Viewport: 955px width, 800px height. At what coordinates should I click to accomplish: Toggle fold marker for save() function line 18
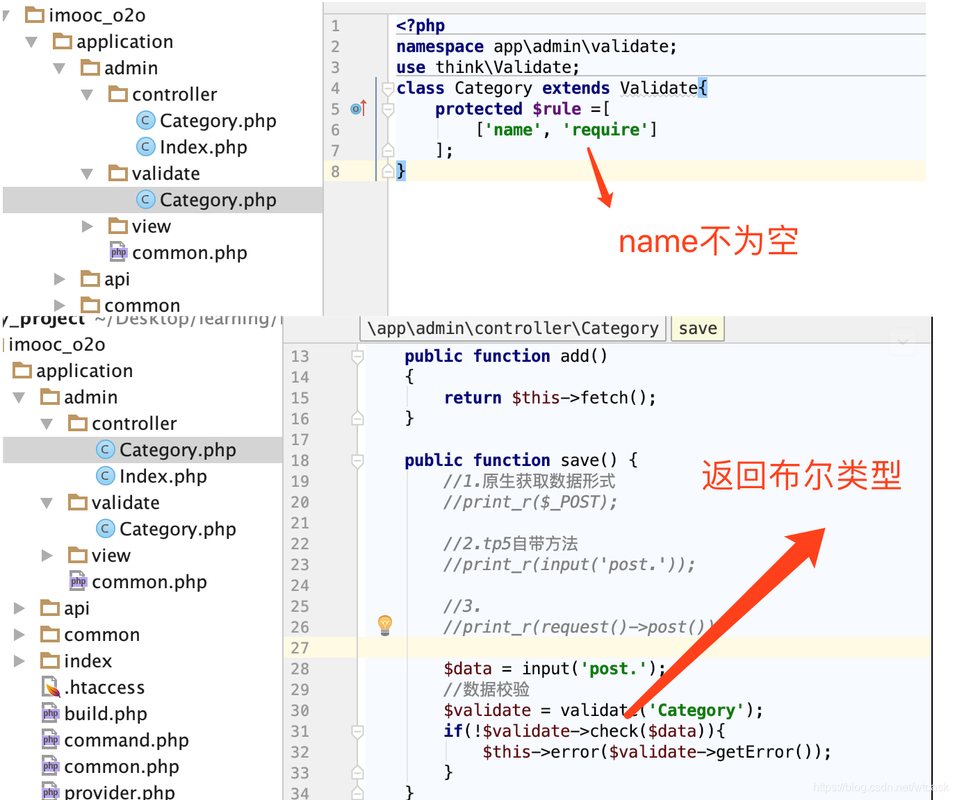[358, 460]
